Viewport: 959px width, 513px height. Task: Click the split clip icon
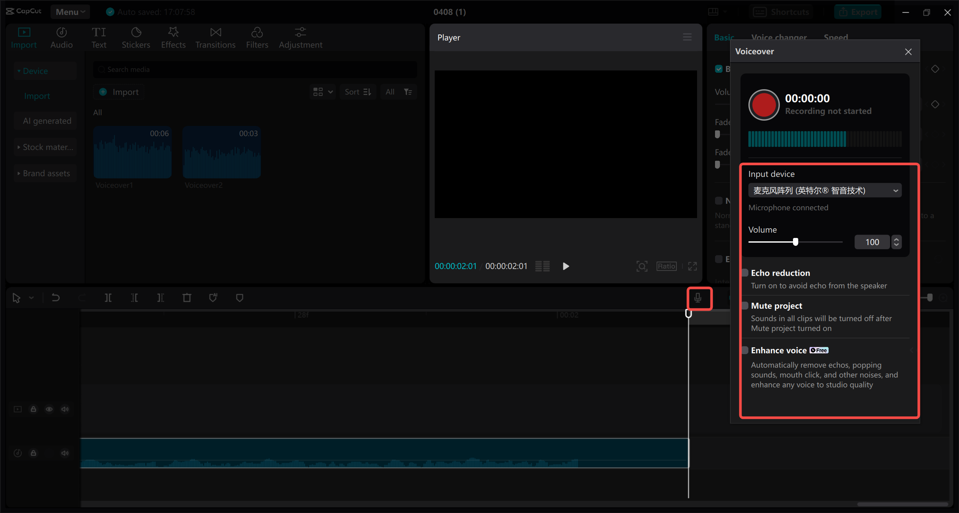[x=108, y=298]
